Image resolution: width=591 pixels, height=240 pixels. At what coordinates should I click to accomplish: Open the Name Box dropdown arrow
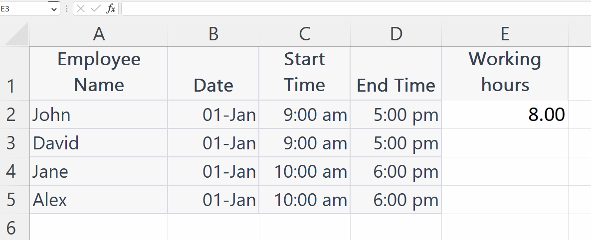pos(54,9)
